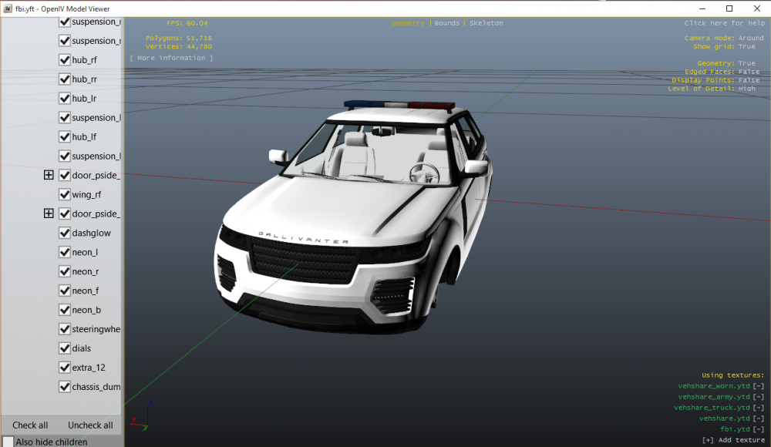Close the OpenIV Model Viewer window
771x447 pixels.
[757, 8]
